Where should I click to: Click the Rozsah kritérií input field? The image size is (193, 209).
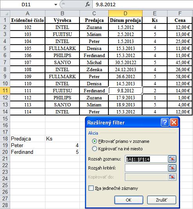click(x=146, y=168)
